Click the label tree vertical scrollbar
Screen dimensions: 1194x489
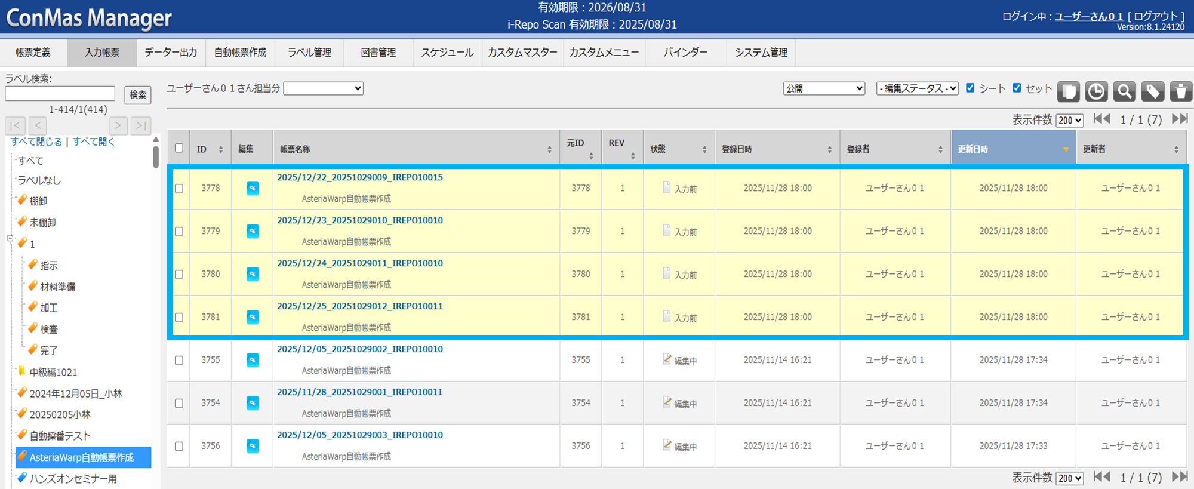pyautogui.click(x=156, y=157)
